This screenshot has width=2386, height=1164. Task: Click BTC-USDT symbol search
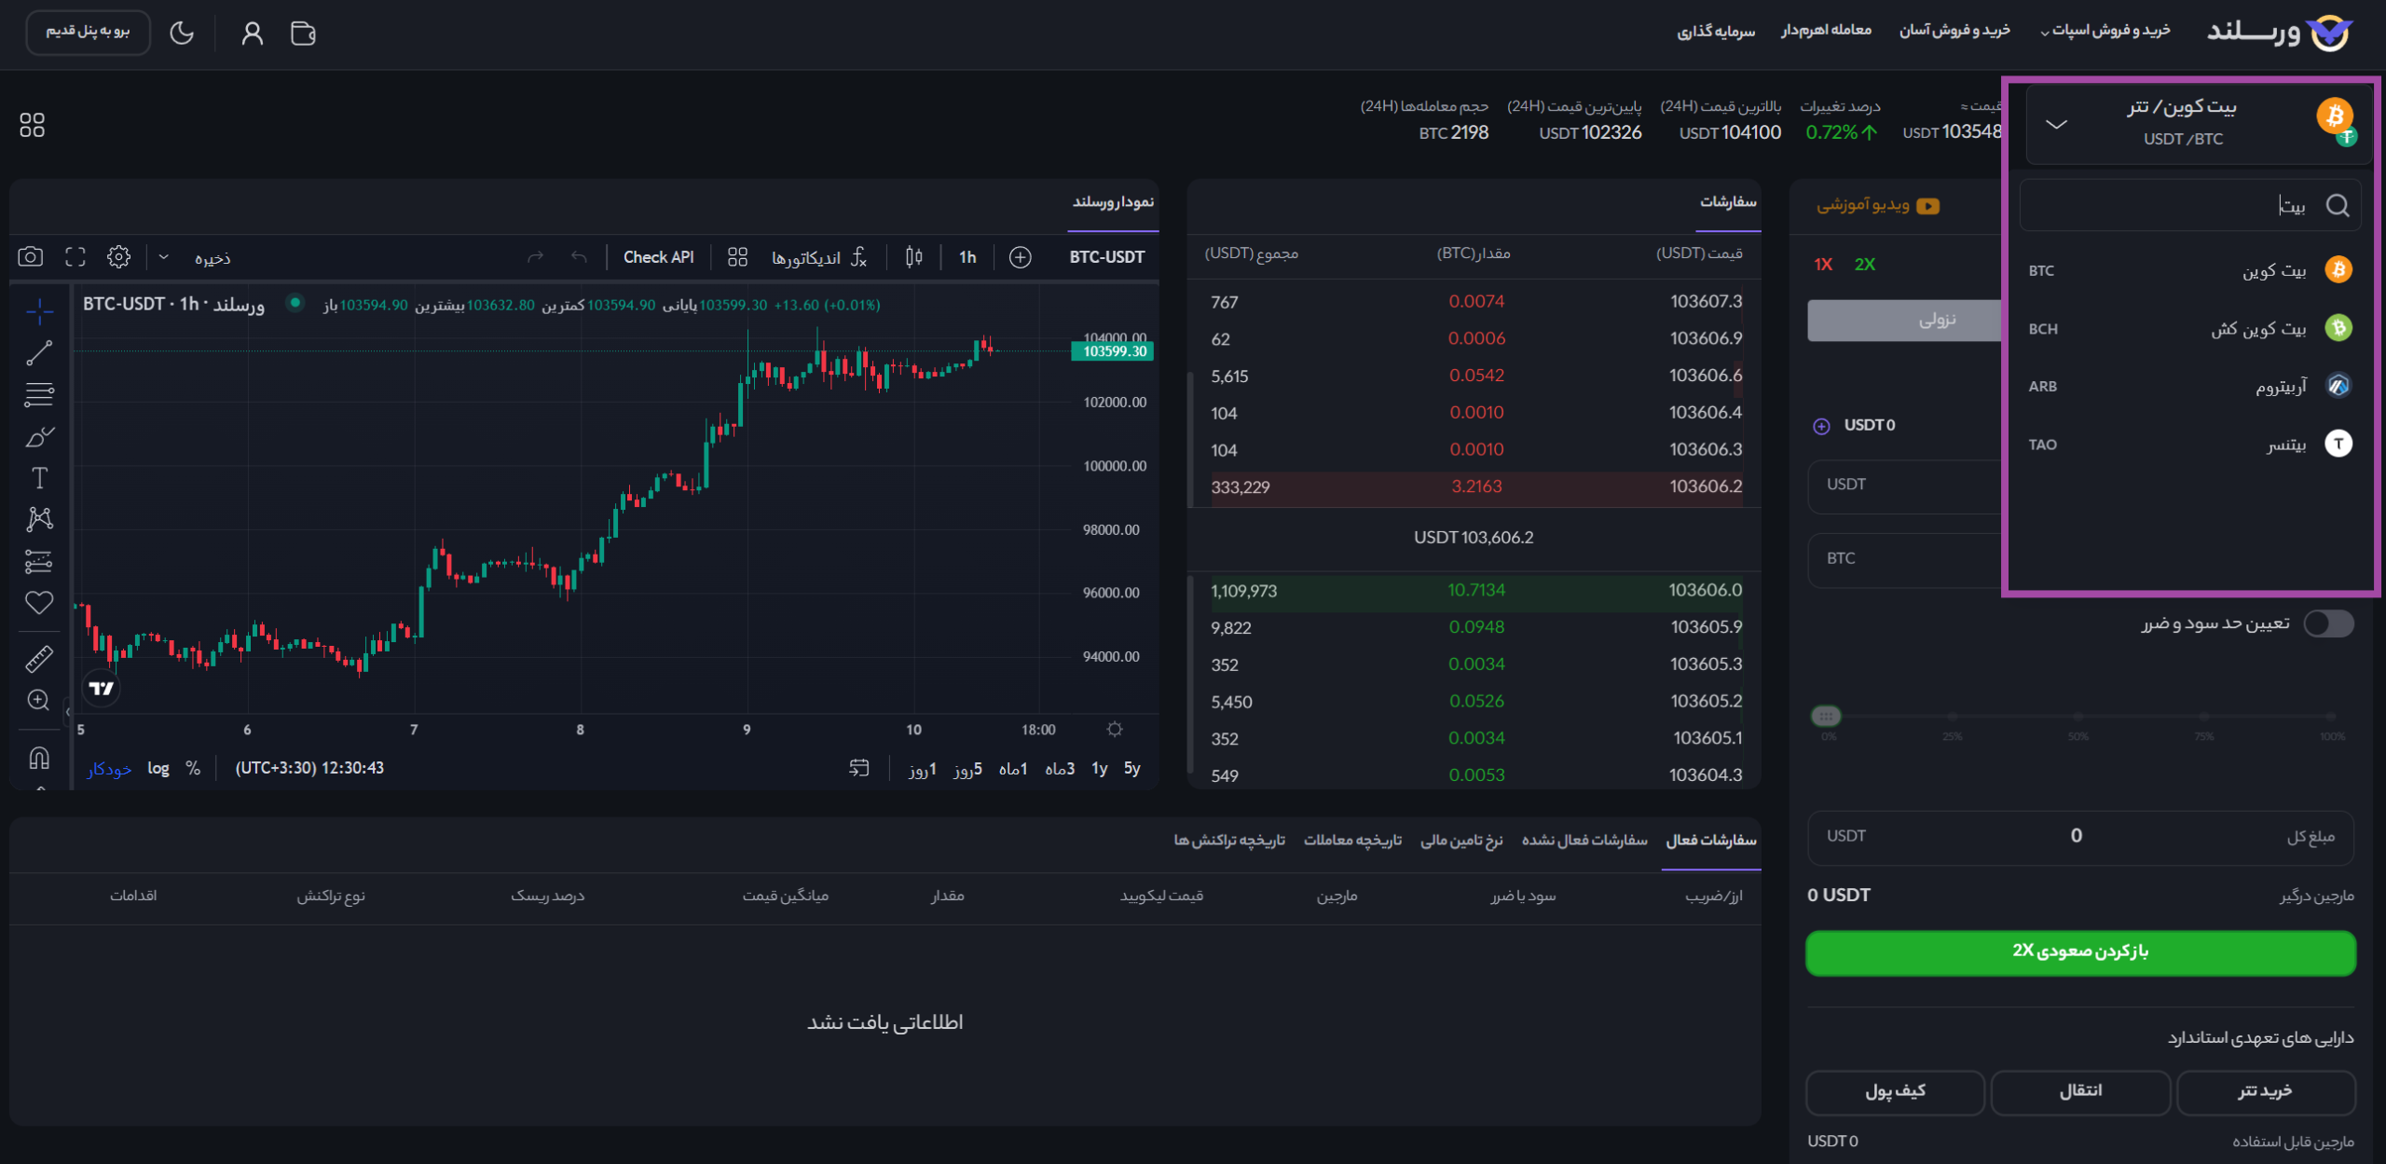[1106, 257]
